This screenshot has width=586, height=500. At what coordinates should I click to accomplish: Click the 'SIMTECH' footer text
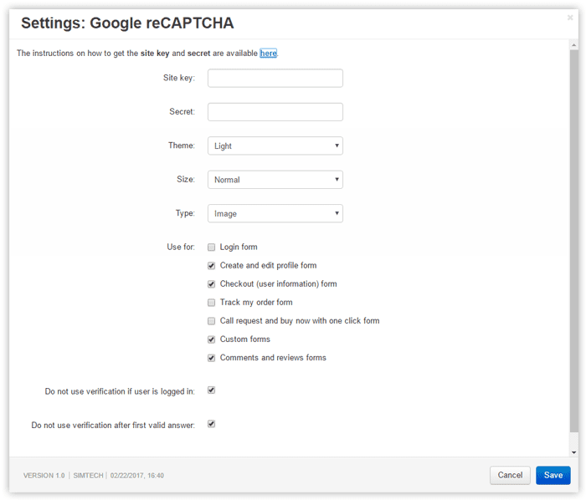tap(88, 476)
